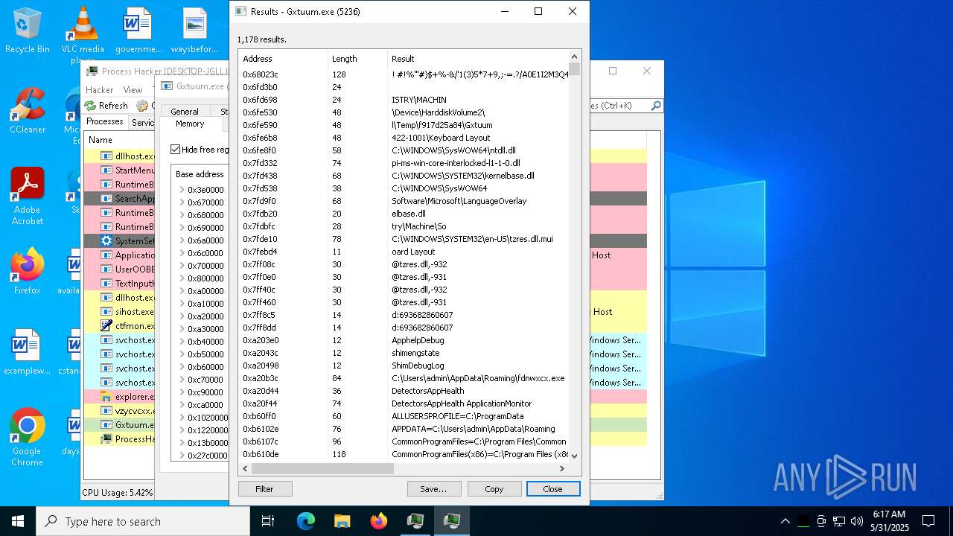Open Task View on taskbar

(x=268, y=521)
